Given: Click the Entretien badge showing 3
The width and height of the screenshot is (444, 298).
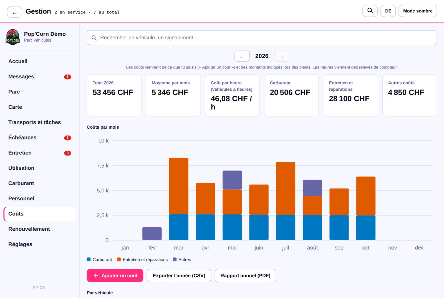Looking at the screenshot, I should (x=67, y=153).
